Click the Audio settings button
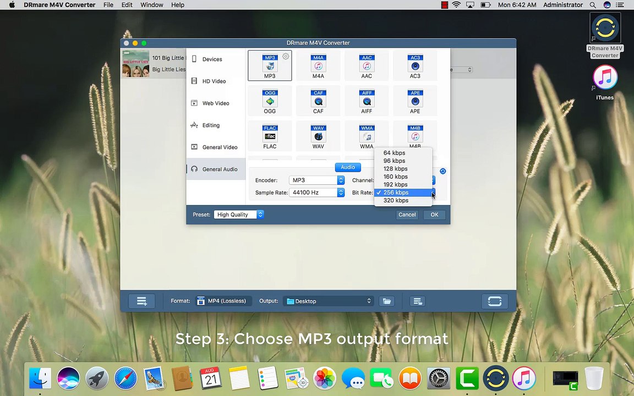The height and width of the screenshot is (396, 634). point(348,167)
